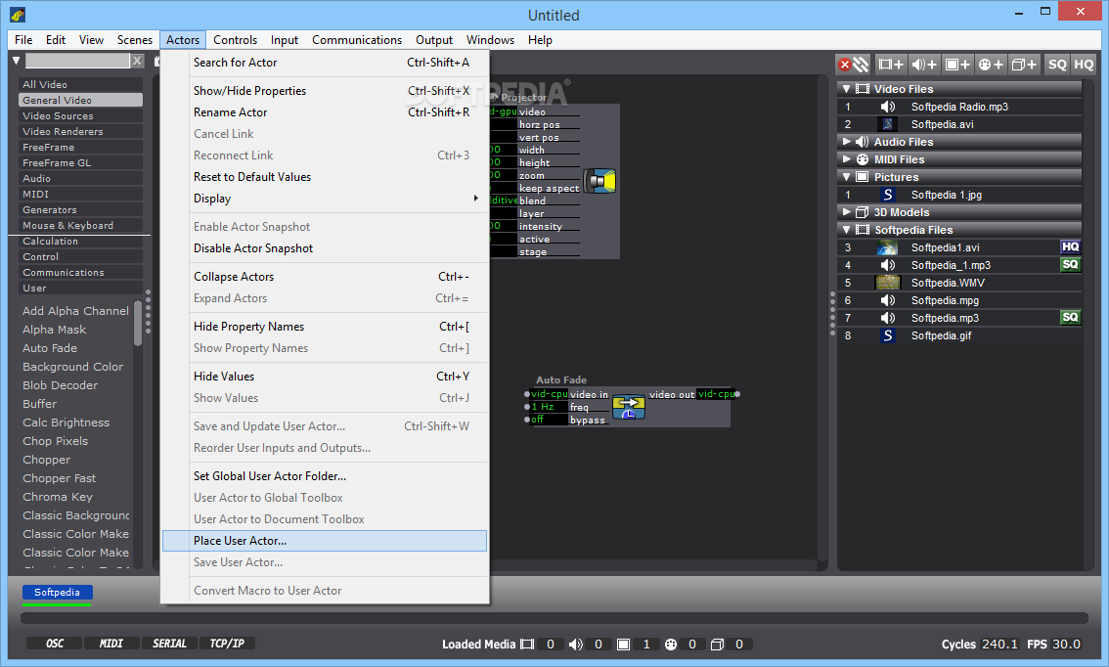Viewport: 1109px width, 667px height.
Task: Open the toolbox filter triangle dropdown
Action: click(x=16, y=61)
